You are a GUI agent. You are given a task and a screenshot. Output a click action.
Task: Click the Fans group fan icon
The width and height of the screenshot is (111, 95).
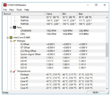(14, 27)
